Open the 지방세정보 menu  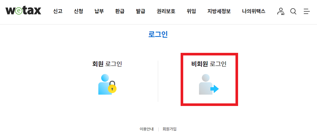[x=219, y=11]
